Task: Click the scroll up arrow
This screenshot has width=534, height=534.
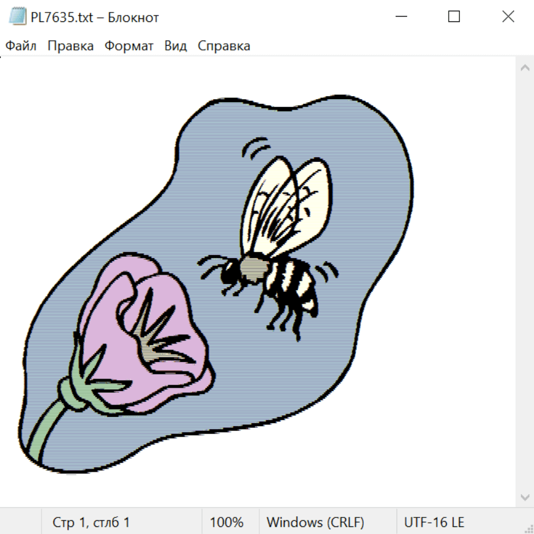Action: point(525,68)
